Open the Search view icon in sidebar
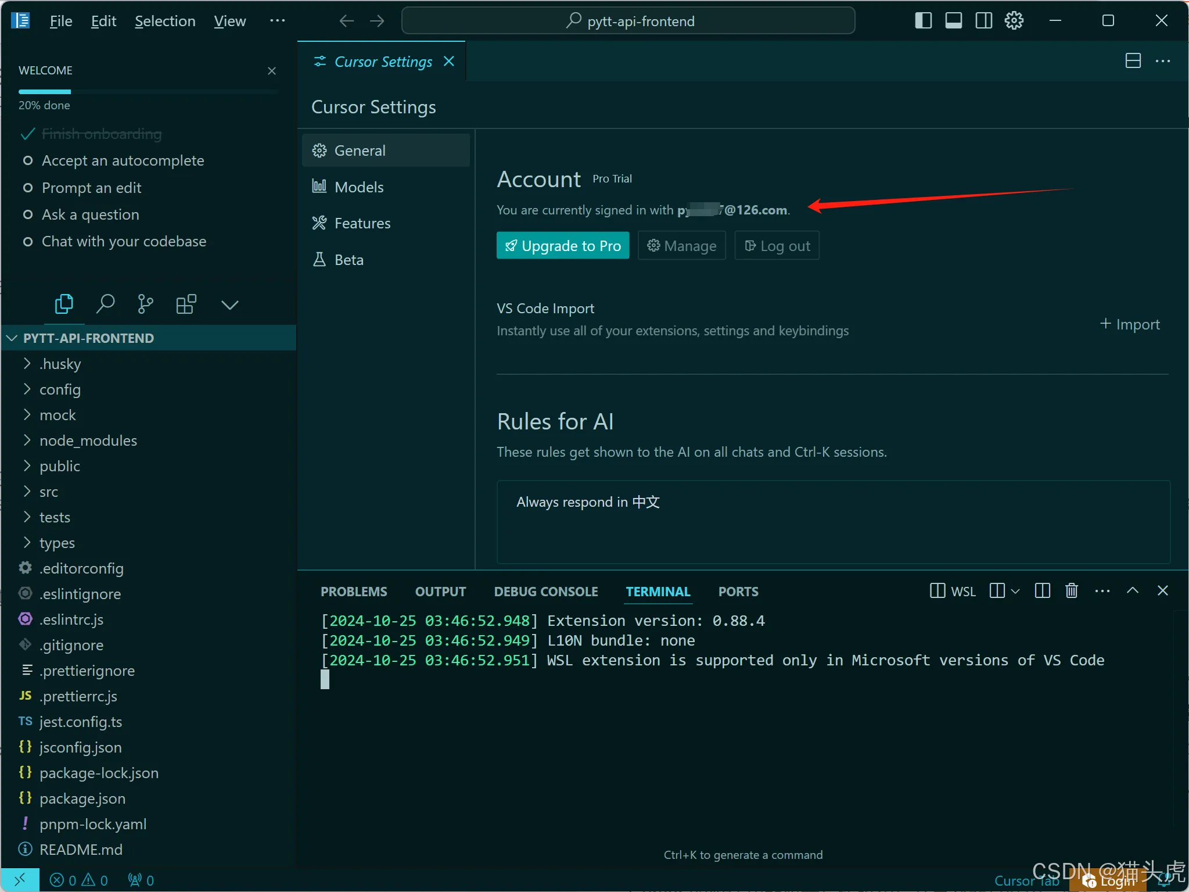 click(x=105, y=304)
